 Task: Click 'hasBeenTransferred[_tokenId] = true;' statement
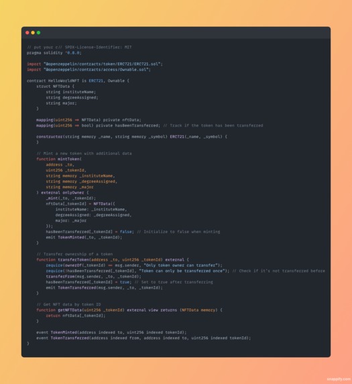[89, 282]
